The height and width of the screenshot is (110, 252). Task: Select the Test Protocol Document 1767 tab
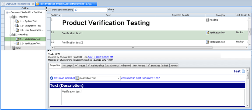[x=66, y=4]
